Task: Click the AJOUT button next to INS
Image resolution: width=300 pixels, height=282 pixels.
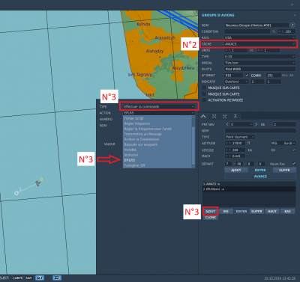Action: click(x=210, y=211)
